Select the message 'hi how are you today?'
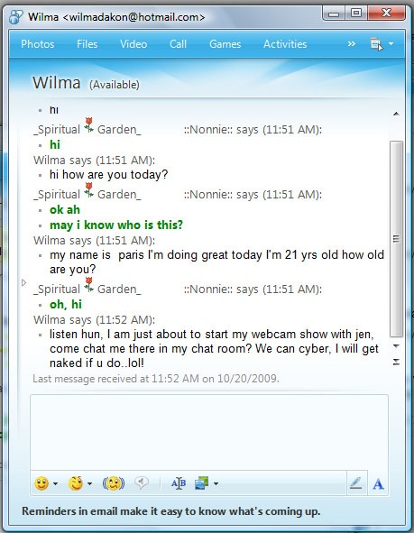Screen dimensions: 414x533 click(x=109, y=175)
